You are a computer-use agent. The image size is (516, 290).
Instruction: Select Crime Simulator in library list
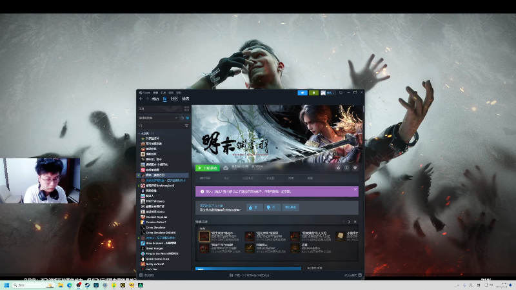[x=155, y=227]
